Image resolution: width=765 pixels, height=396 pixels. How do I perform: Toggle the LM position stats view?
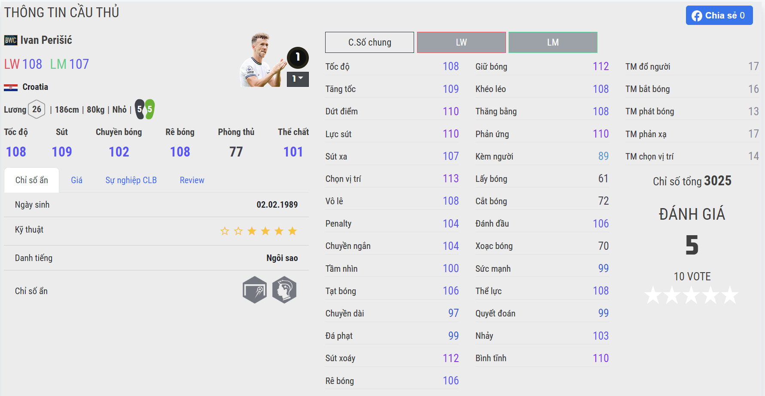553,43
